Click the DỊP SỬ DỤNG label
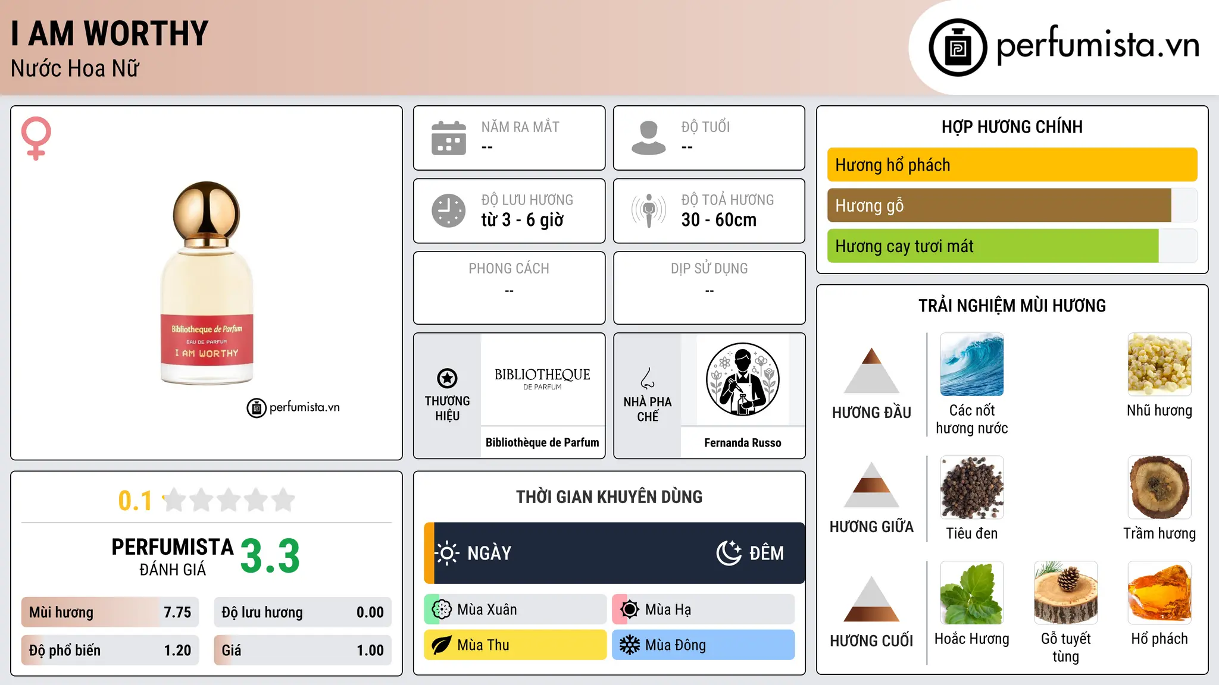Viewport: 1219px width, 685px height. coord(709,269)
